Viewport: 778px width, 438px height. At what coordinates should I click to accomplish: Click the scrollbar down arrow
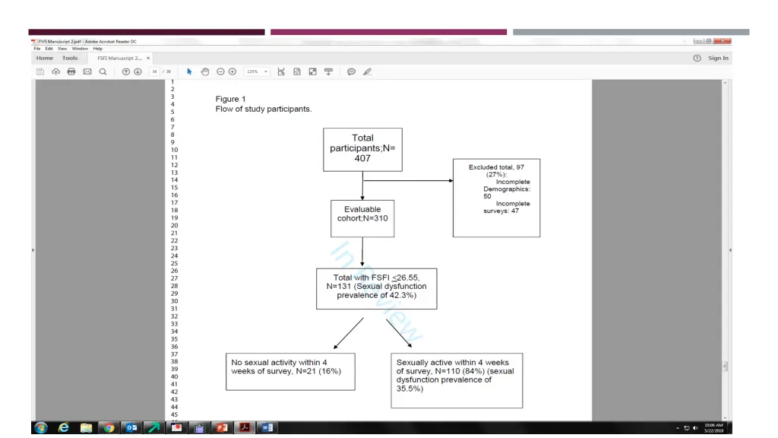(x=725, y=418)
